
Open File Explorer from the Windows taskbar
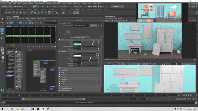point(18,109)
